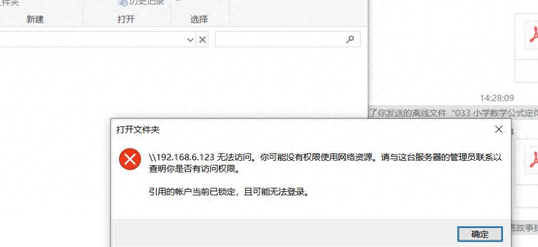Click the 新建 ribbon group label
This screenshot has height=247, width=538.
tap(35, 19)
